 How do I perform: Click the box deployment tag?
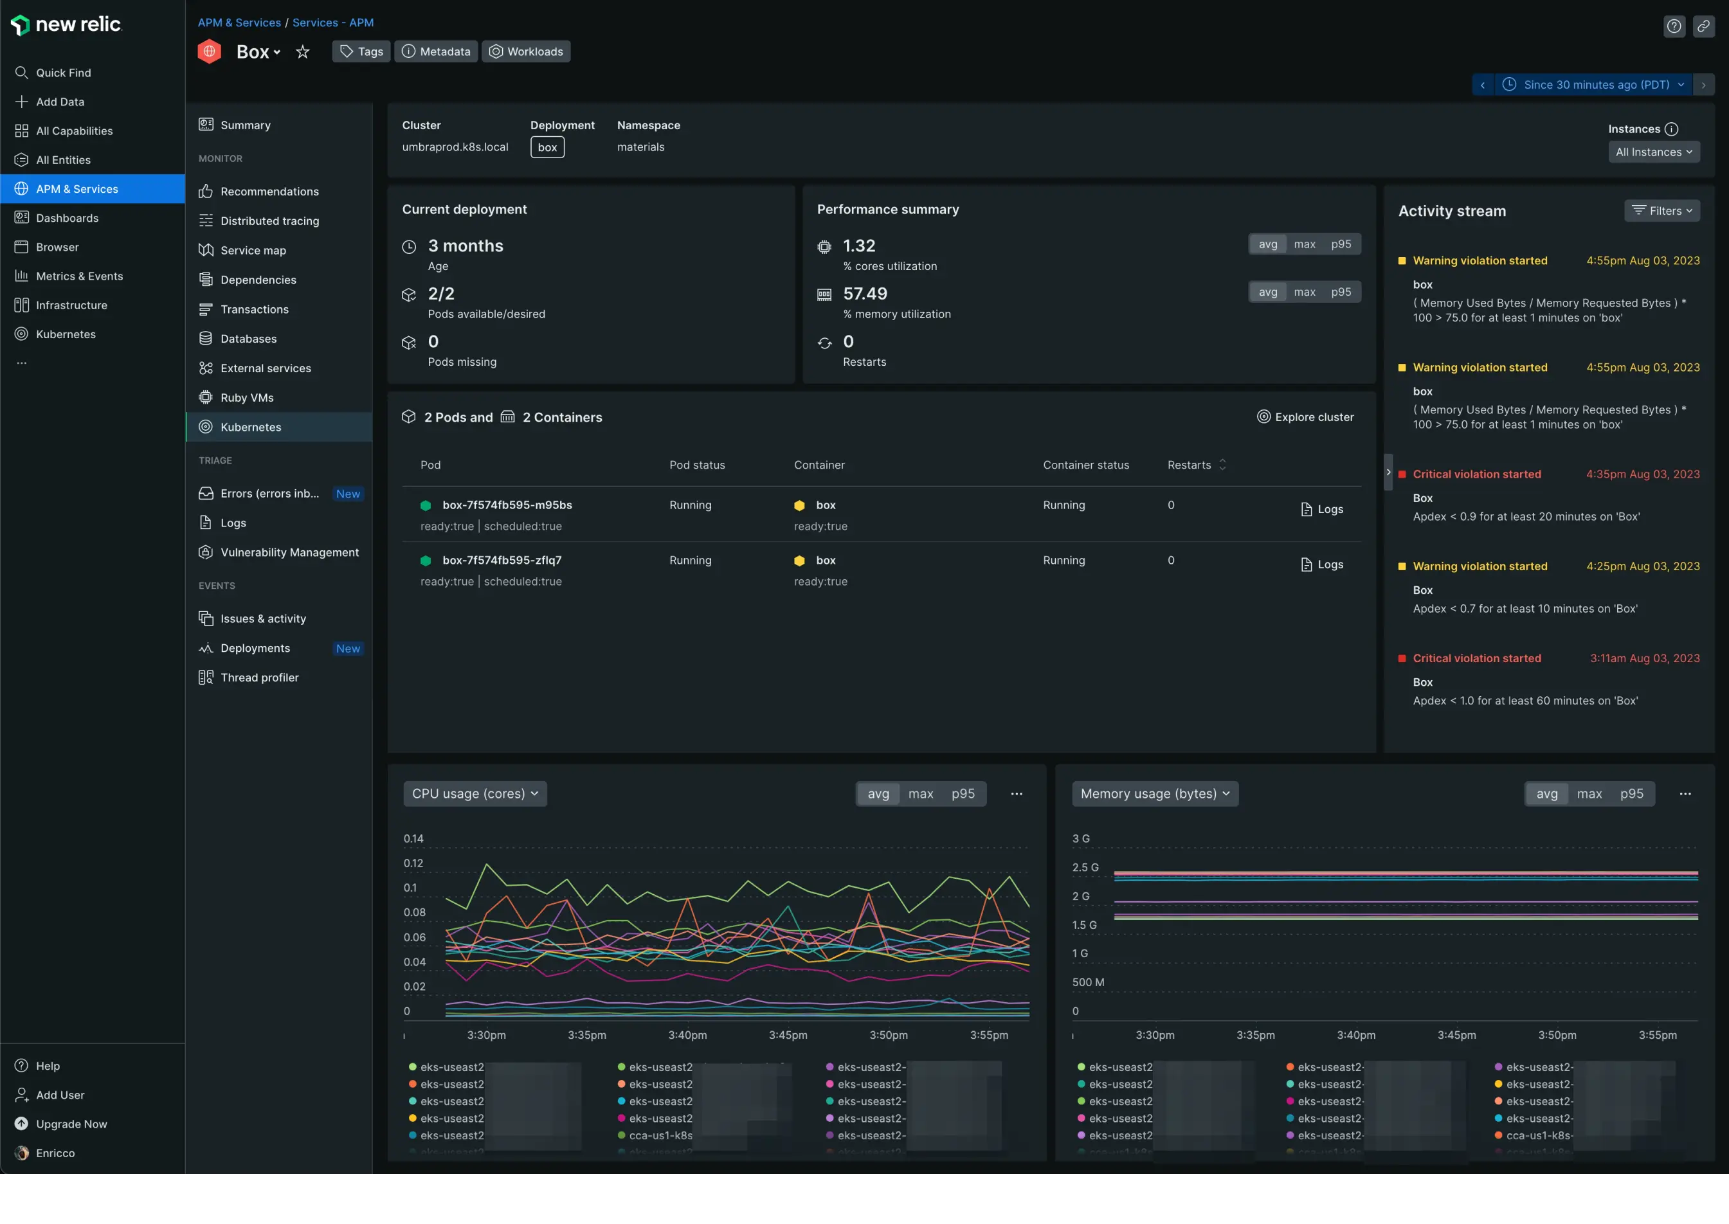click(547, 147)
